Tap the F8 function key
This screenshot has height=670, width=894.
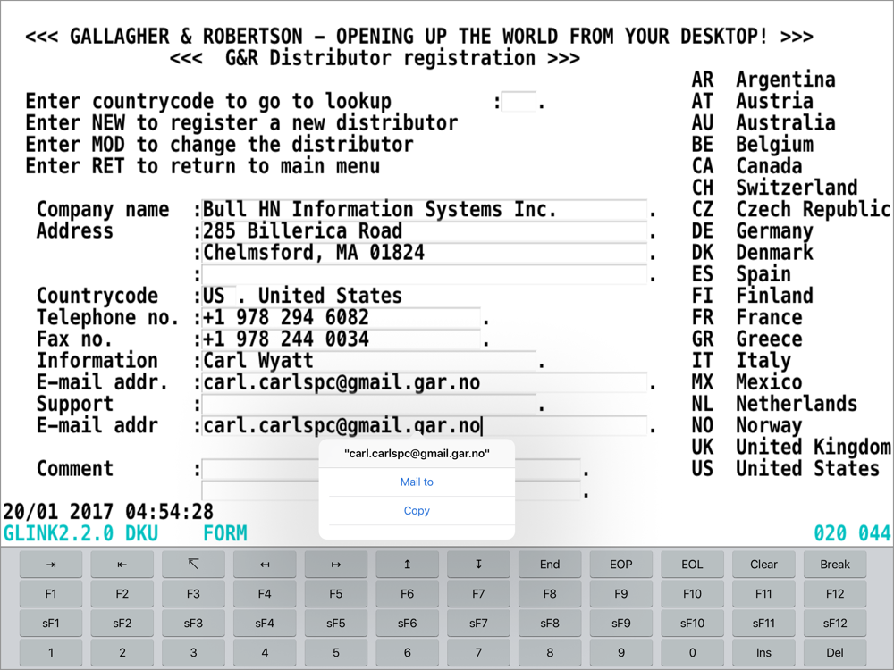point(550,594)
